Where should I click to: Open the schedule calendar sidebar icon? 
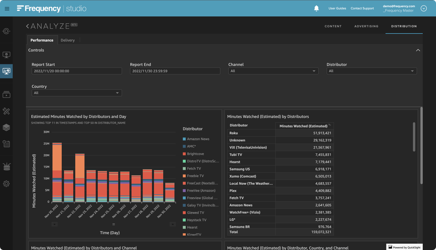click(x=6, y=144)
